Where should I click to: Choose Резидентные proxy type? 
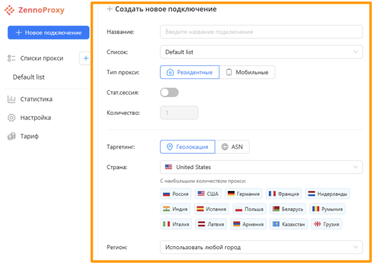coord(190,73)
